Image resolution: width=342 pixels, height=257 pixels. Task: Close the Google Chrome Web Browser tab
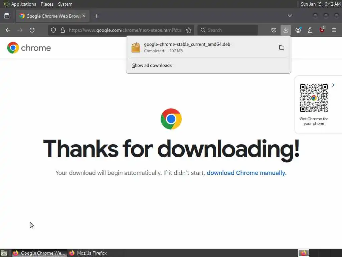pyautogui.click(x=84, y=16)
